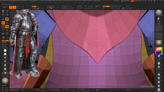Click the Front view button
The width and height of the screenshot is (164, 92).
pyautogui.click(x=3, y=87)
